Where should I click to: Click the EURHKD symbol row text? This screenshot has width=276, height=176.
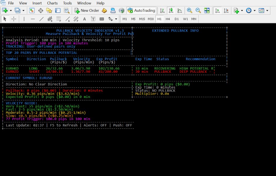click(x=12, y=69)
